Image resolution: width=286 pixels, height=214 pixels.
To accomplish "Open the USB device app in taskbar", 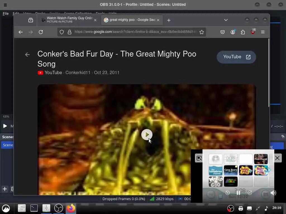I will (x=46, y=208).
